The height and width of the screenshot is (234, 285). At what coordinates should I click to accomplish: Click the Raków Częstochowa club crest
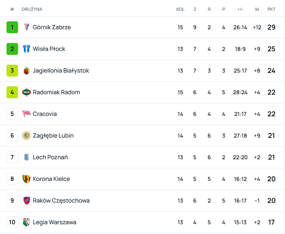click(27, 200)
